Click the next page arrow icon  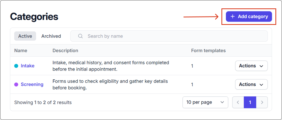point(262,102)
